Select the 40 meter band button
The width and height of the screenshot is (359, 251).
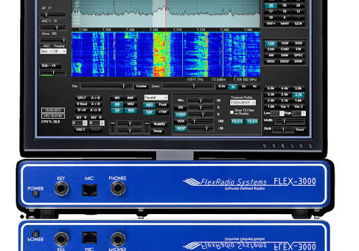coord(271,5)
